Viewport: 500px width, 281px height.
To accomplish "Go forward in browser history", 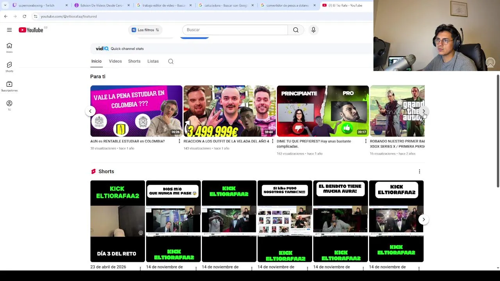I will [x=15, y=16].
